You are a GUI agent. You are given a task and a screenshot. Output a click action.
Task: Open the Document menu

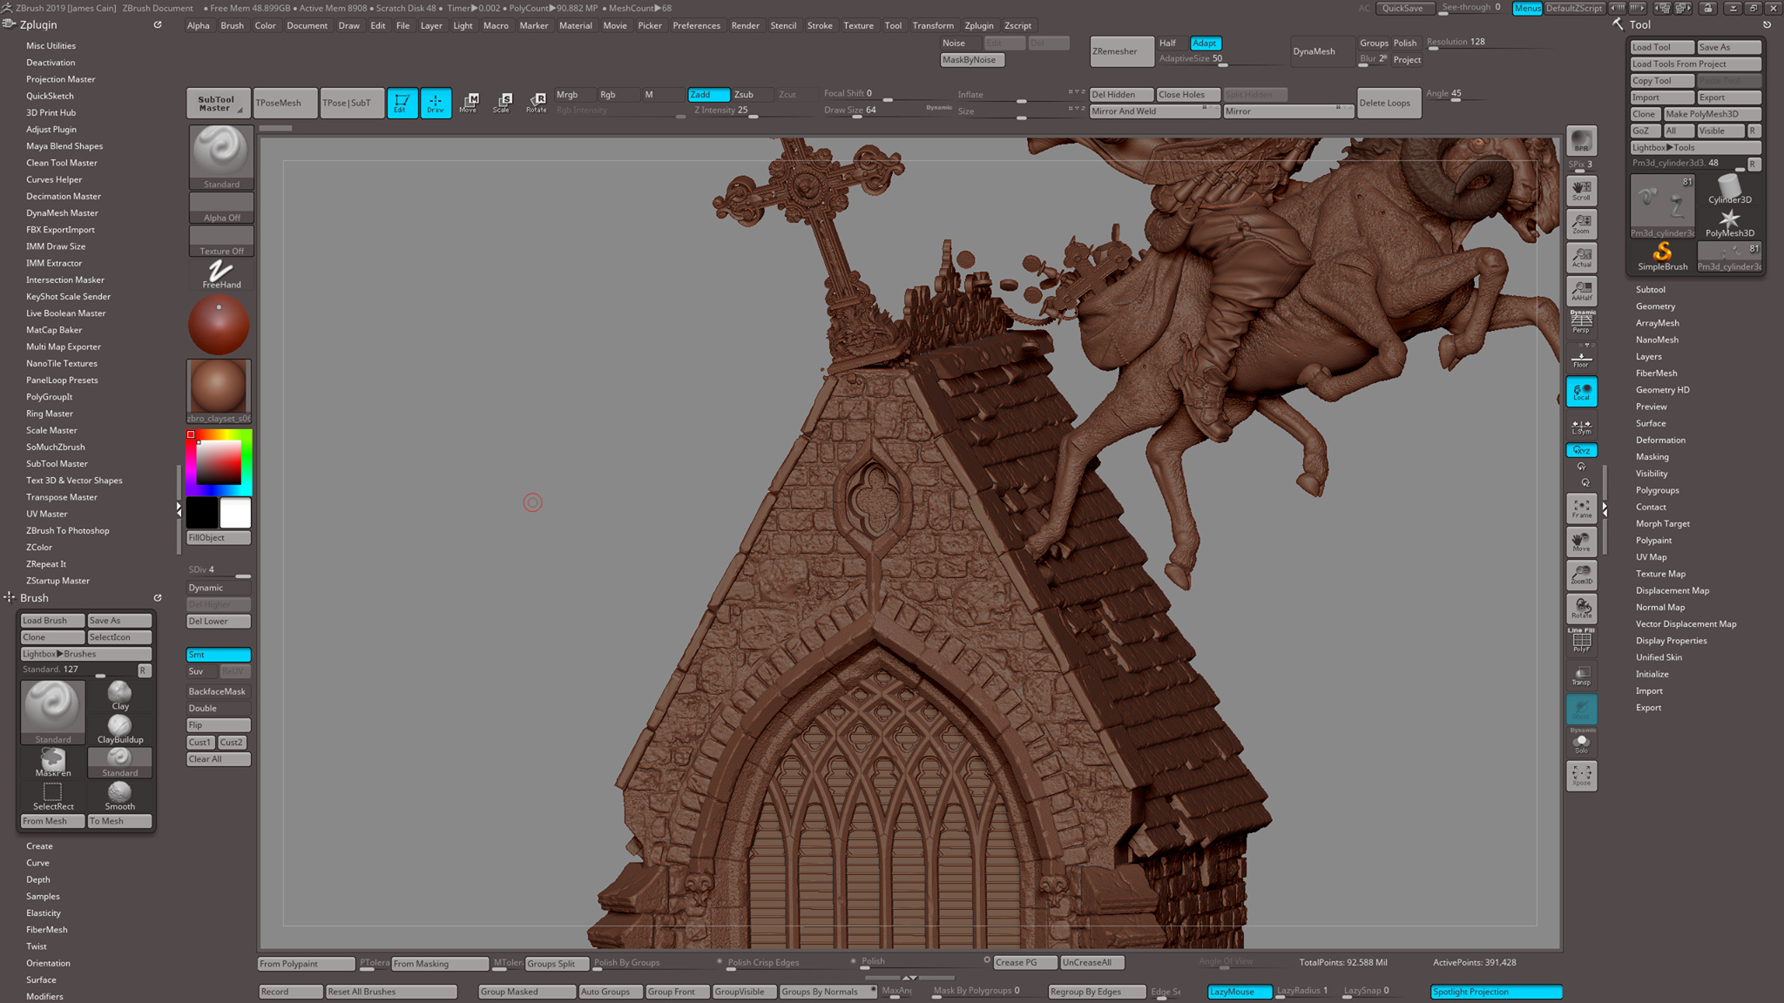tap(307, 25)
